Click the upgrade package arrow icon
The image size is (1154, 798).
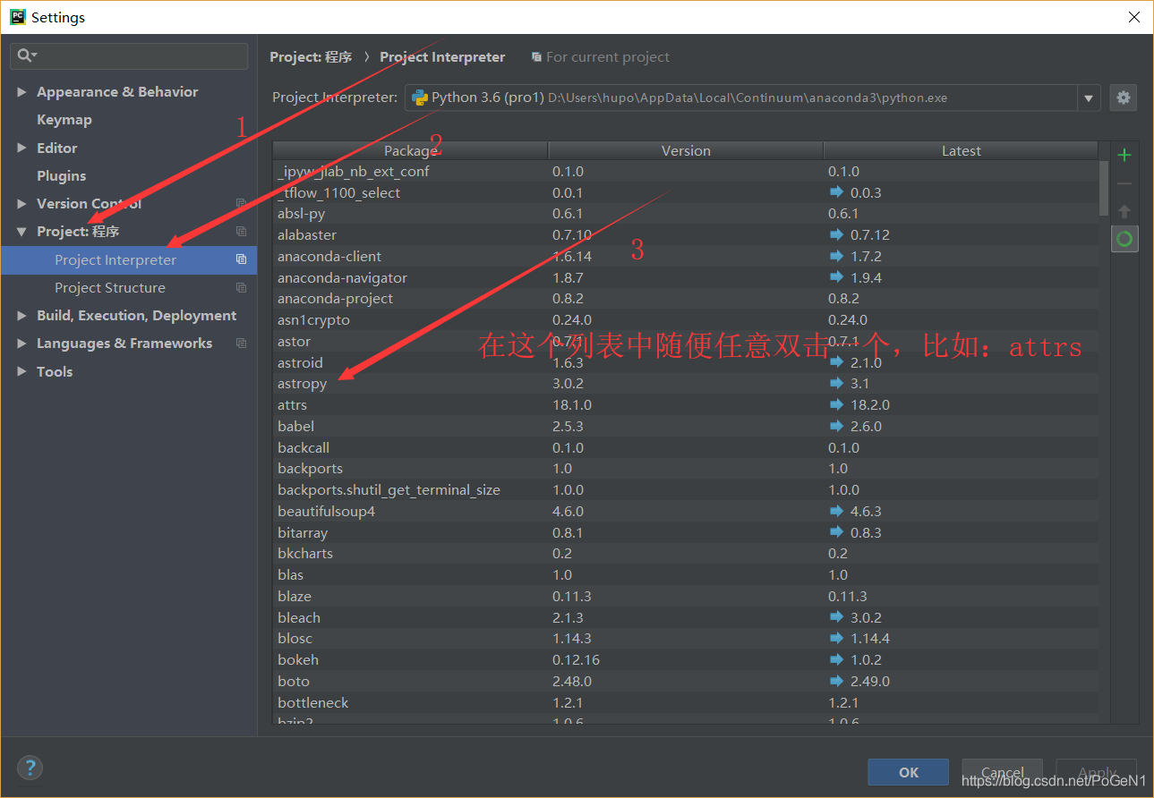1124,211
